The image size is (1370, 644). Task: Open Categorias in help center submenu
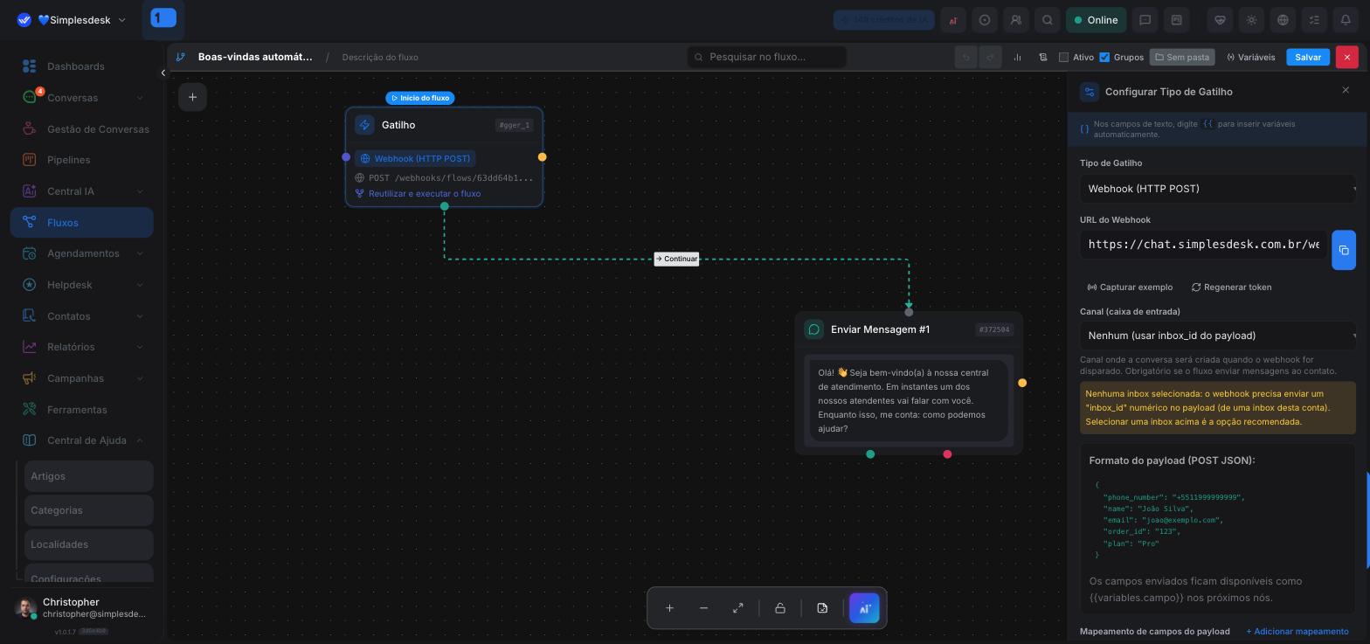point(88,510)
